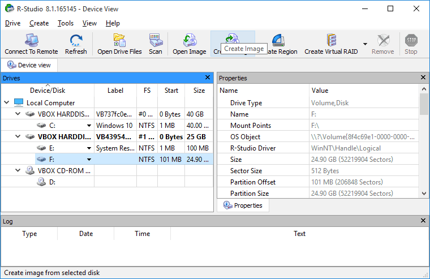Screen dimensions: 430x279
Task: Click the 'Partition Size' property row
Action: pos(318,194)
